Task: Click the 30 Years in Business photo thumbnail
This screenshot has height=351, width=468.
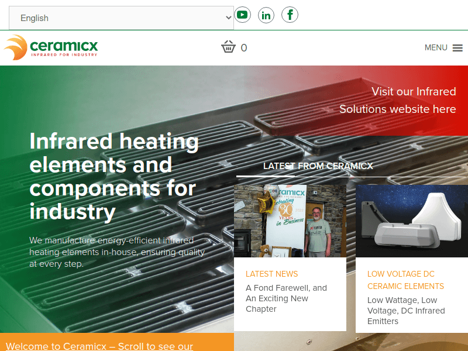Action: [x=291, y=220]
